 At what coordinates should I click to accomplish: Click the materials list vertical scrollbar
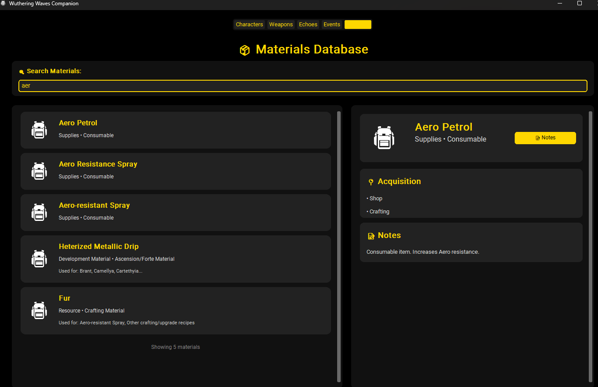[339, 247]
